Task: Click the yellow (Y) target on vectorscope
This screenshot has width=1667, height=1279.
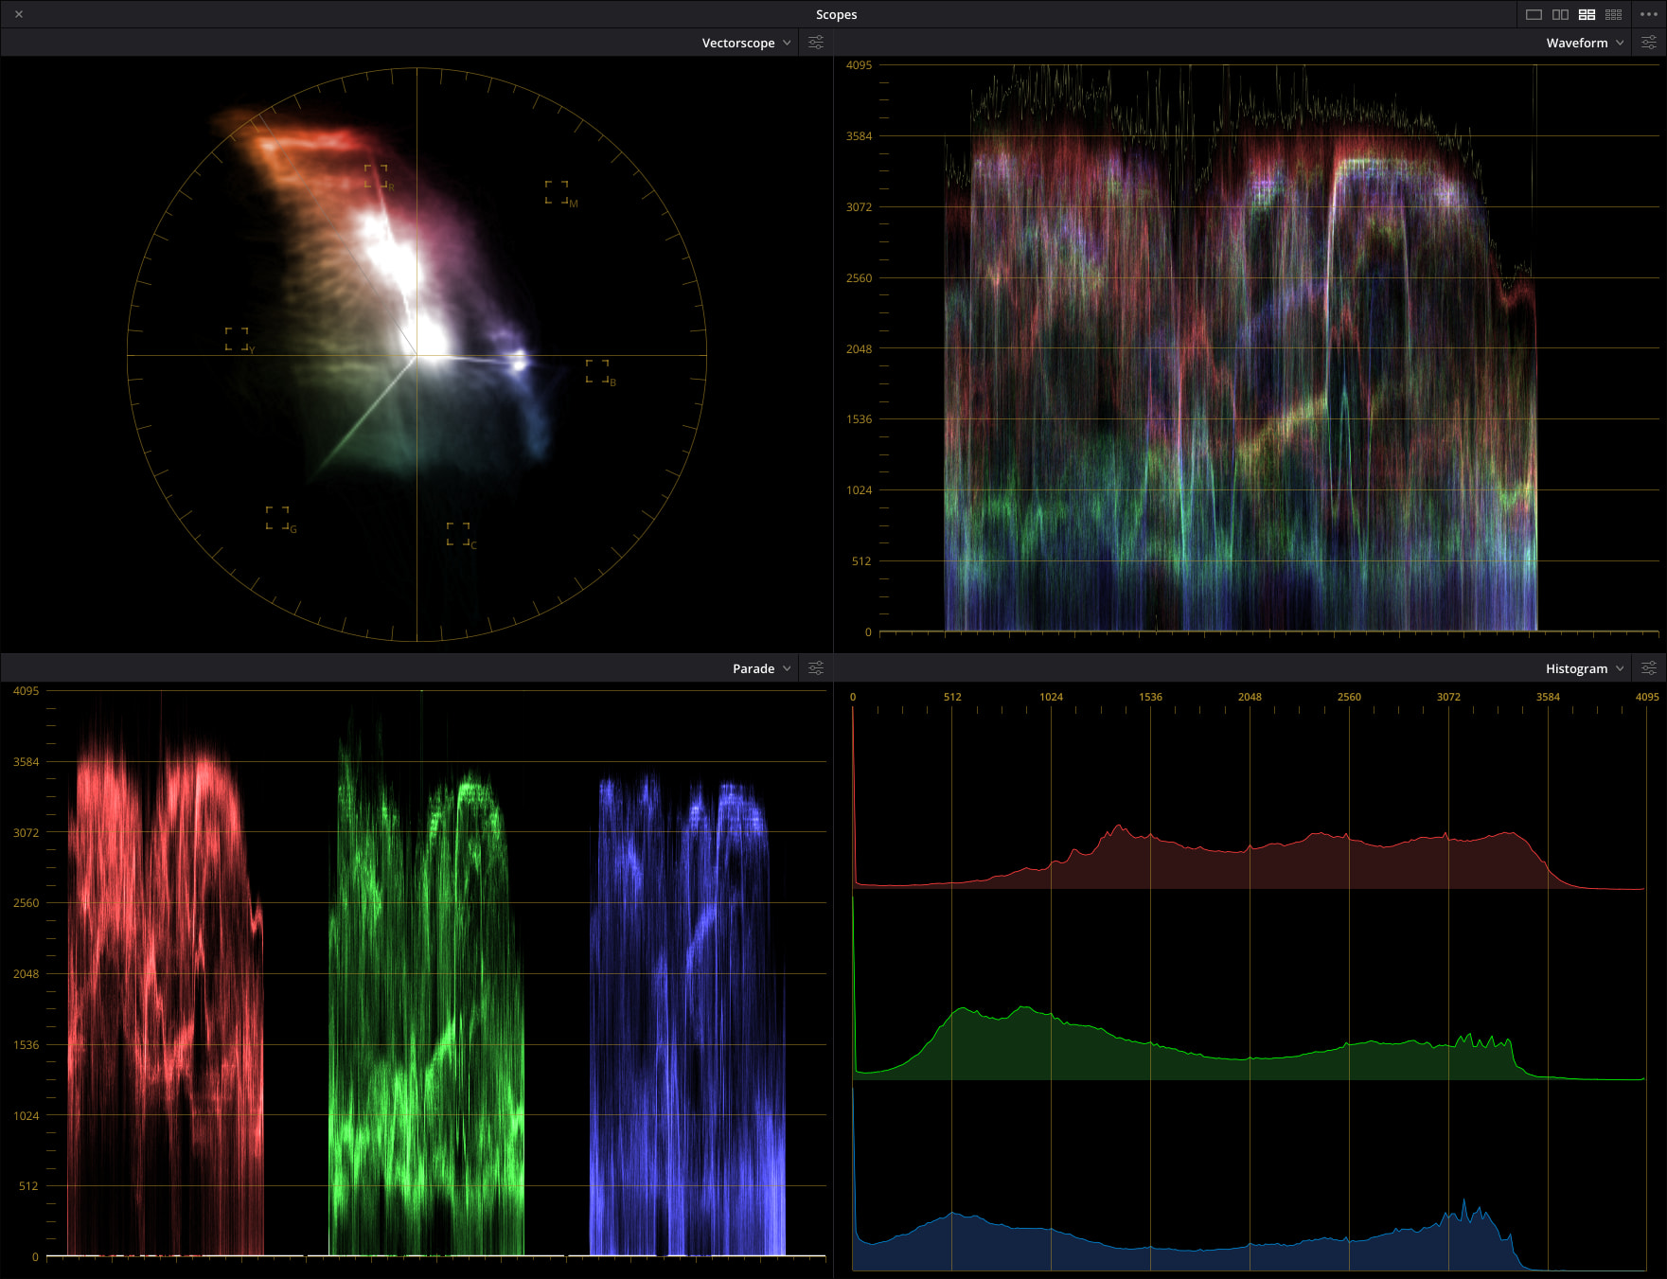Action: 237,339
